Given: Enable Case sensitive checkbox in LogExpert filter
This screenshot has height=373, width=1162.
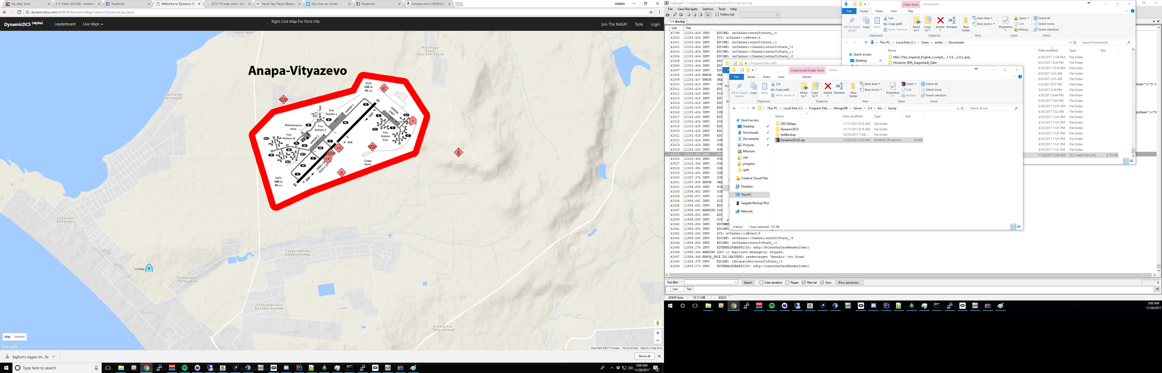Looking at the screenshot, I should [x=762, y=282].
